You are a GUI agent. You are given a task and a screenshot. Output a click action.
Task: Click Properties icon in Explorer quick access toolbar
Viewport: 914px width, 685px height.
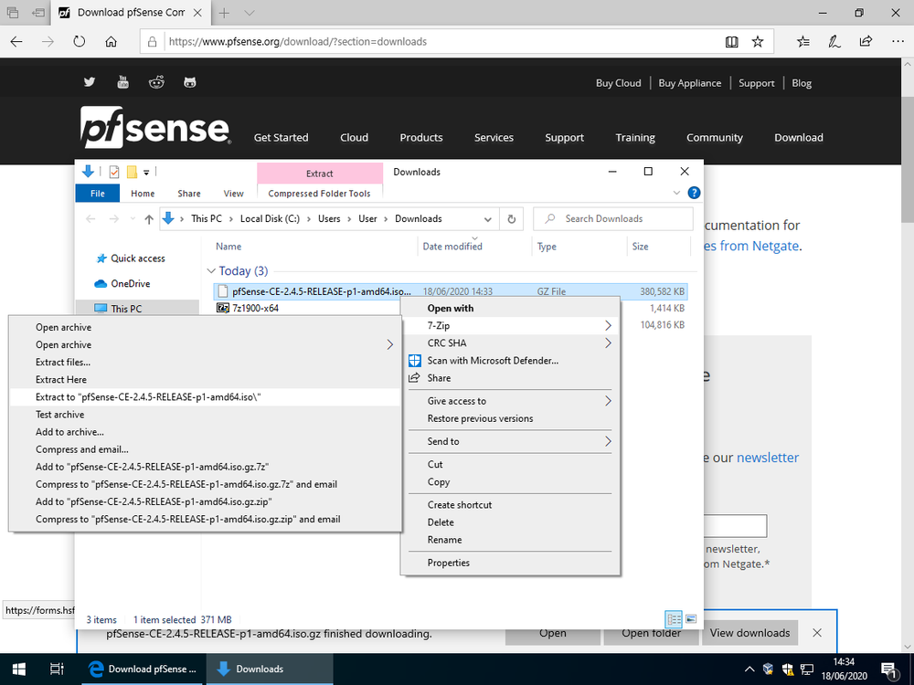(x=114, y=172)
